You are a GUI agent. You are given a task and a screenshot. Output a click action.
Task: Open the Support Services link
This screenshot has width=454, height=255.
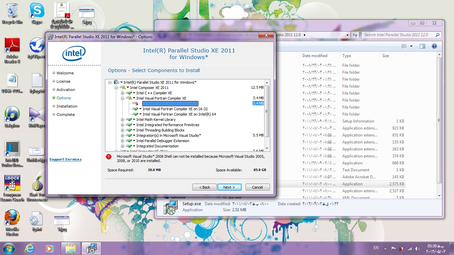click(x=65, y=159)
